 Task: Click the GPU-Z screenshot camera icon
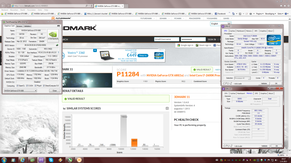click(x=59, y=26)
